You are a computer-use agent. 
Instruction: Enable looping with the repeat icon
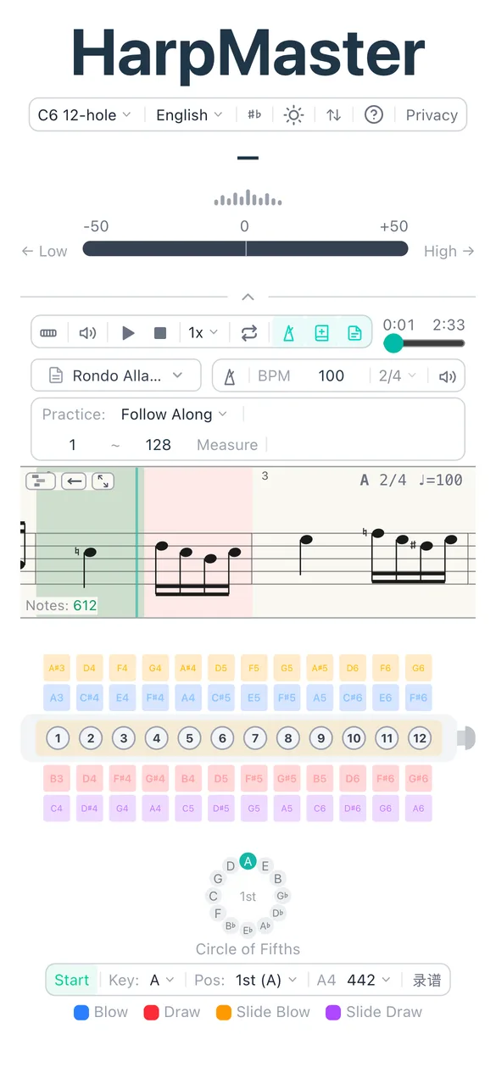[248, 332]
